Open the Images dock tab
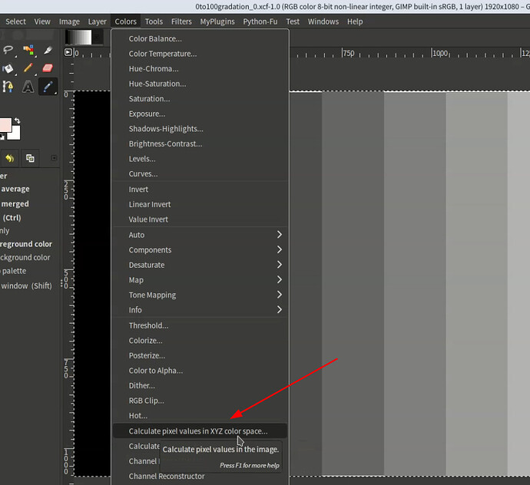This screenshot has height=485, width=530. point(30,158)
